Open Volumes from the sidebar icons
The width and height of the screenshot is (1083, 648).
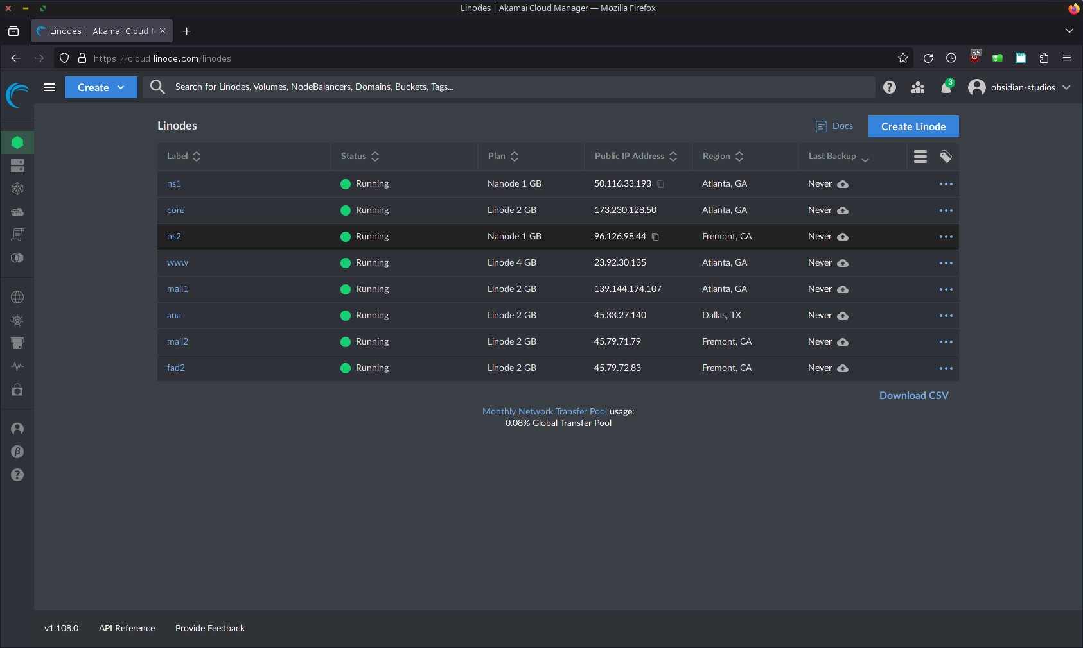pos(17,166)
